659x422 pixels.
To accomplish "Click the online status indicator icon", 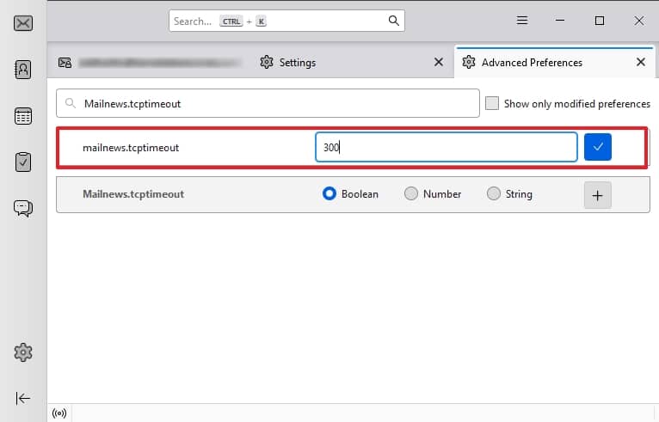I will (59, 413).
